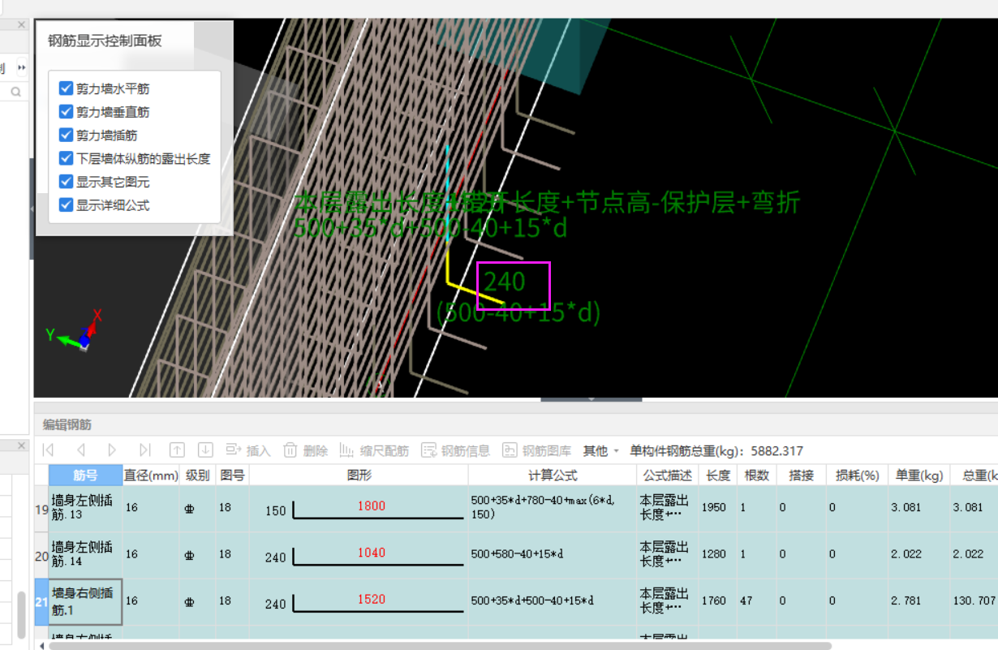Move selected rebar row down

tap(206, 450)
